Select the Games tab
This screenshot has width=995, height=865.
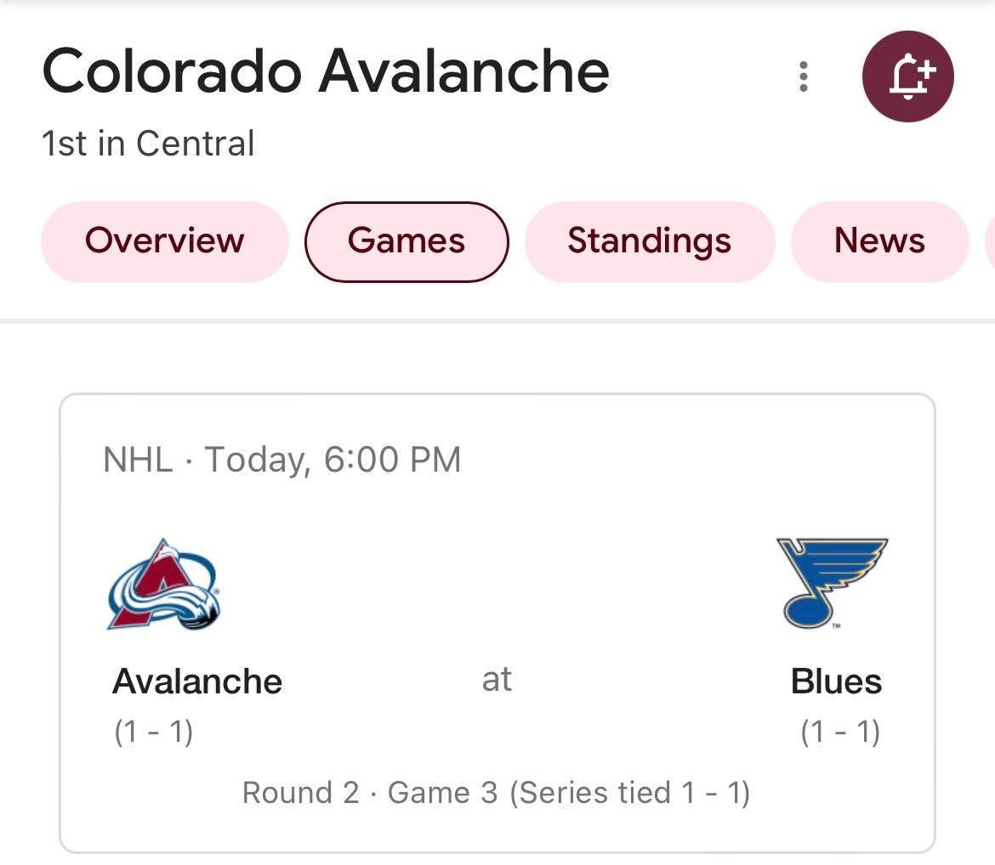pos(407,241)
